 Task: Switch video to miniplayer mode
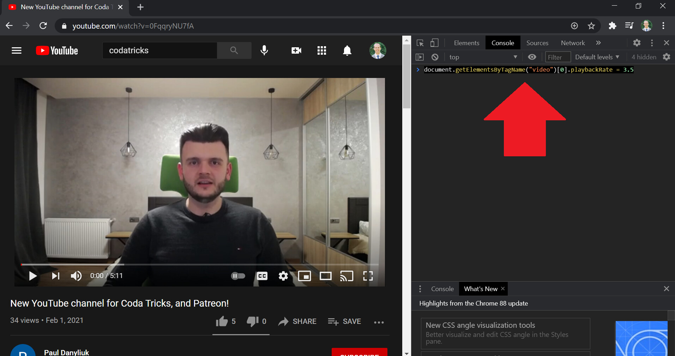click(x=305, y=276)
